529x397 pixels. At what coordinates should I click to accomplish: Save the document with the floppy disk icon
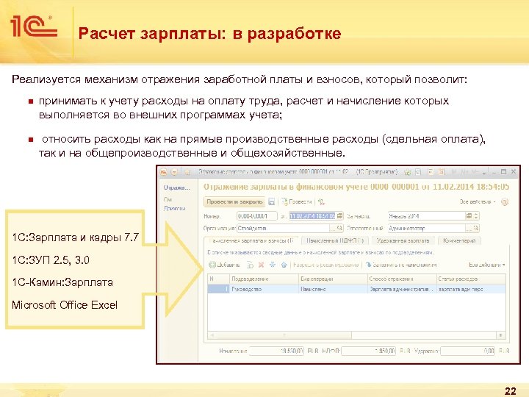tap(272, 202)
